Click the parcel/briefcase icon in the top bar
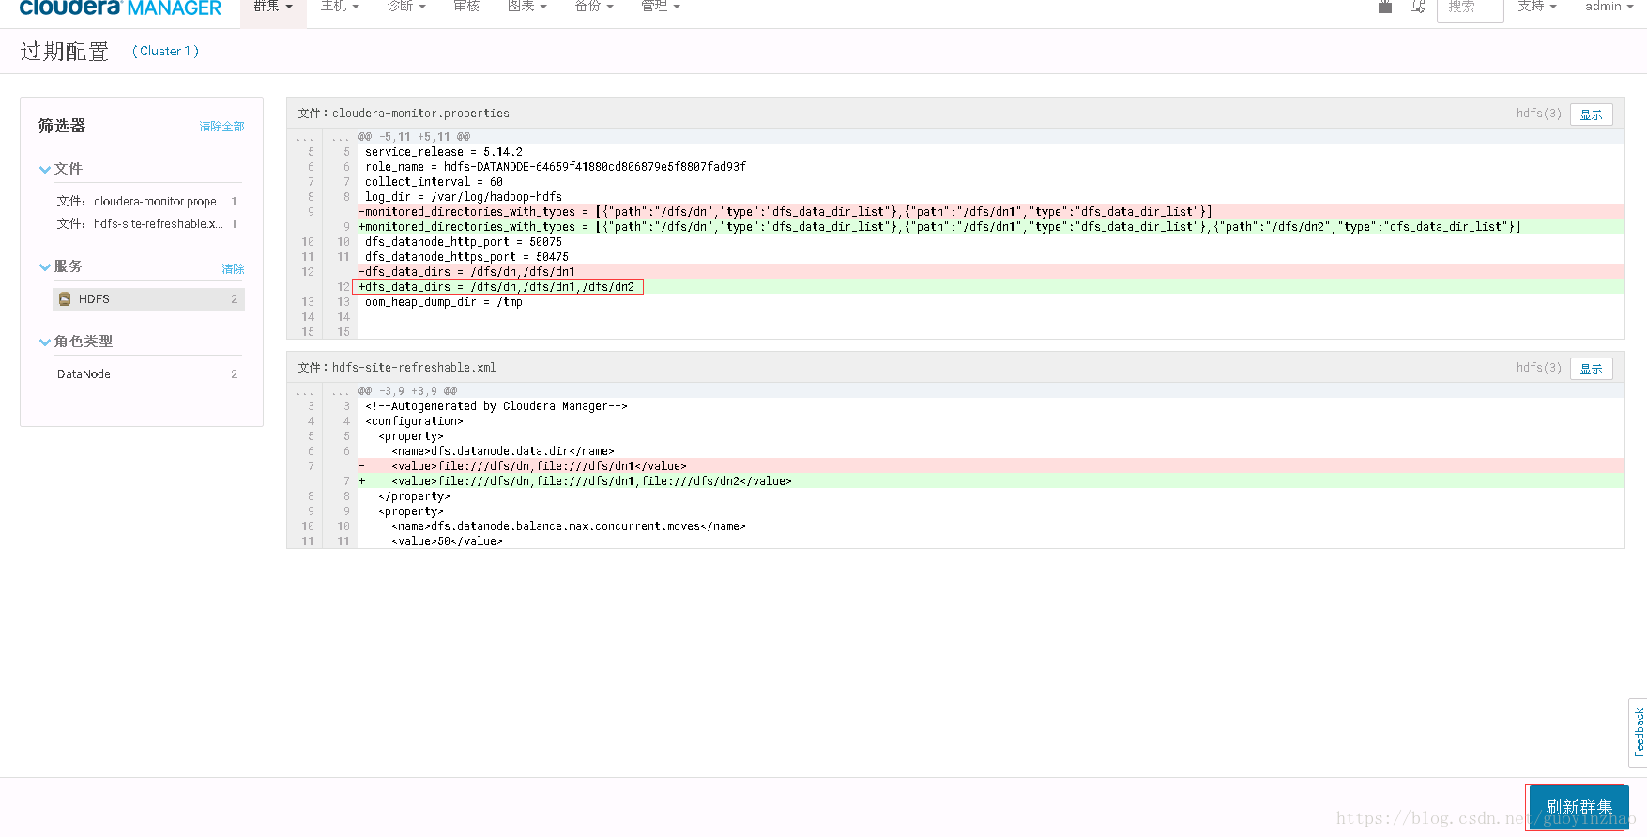Viewport: 1647px width, 837px height. pyautogui.click(x=1385, y=7)
